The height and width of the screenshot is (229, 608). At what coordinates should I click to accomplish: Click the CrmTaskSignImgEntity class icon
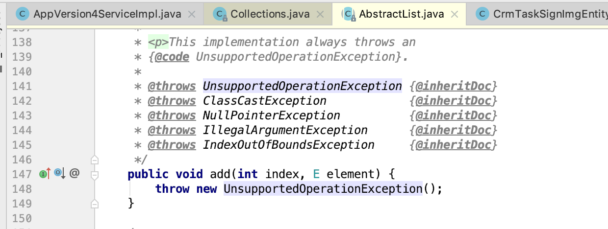(483, 14)
